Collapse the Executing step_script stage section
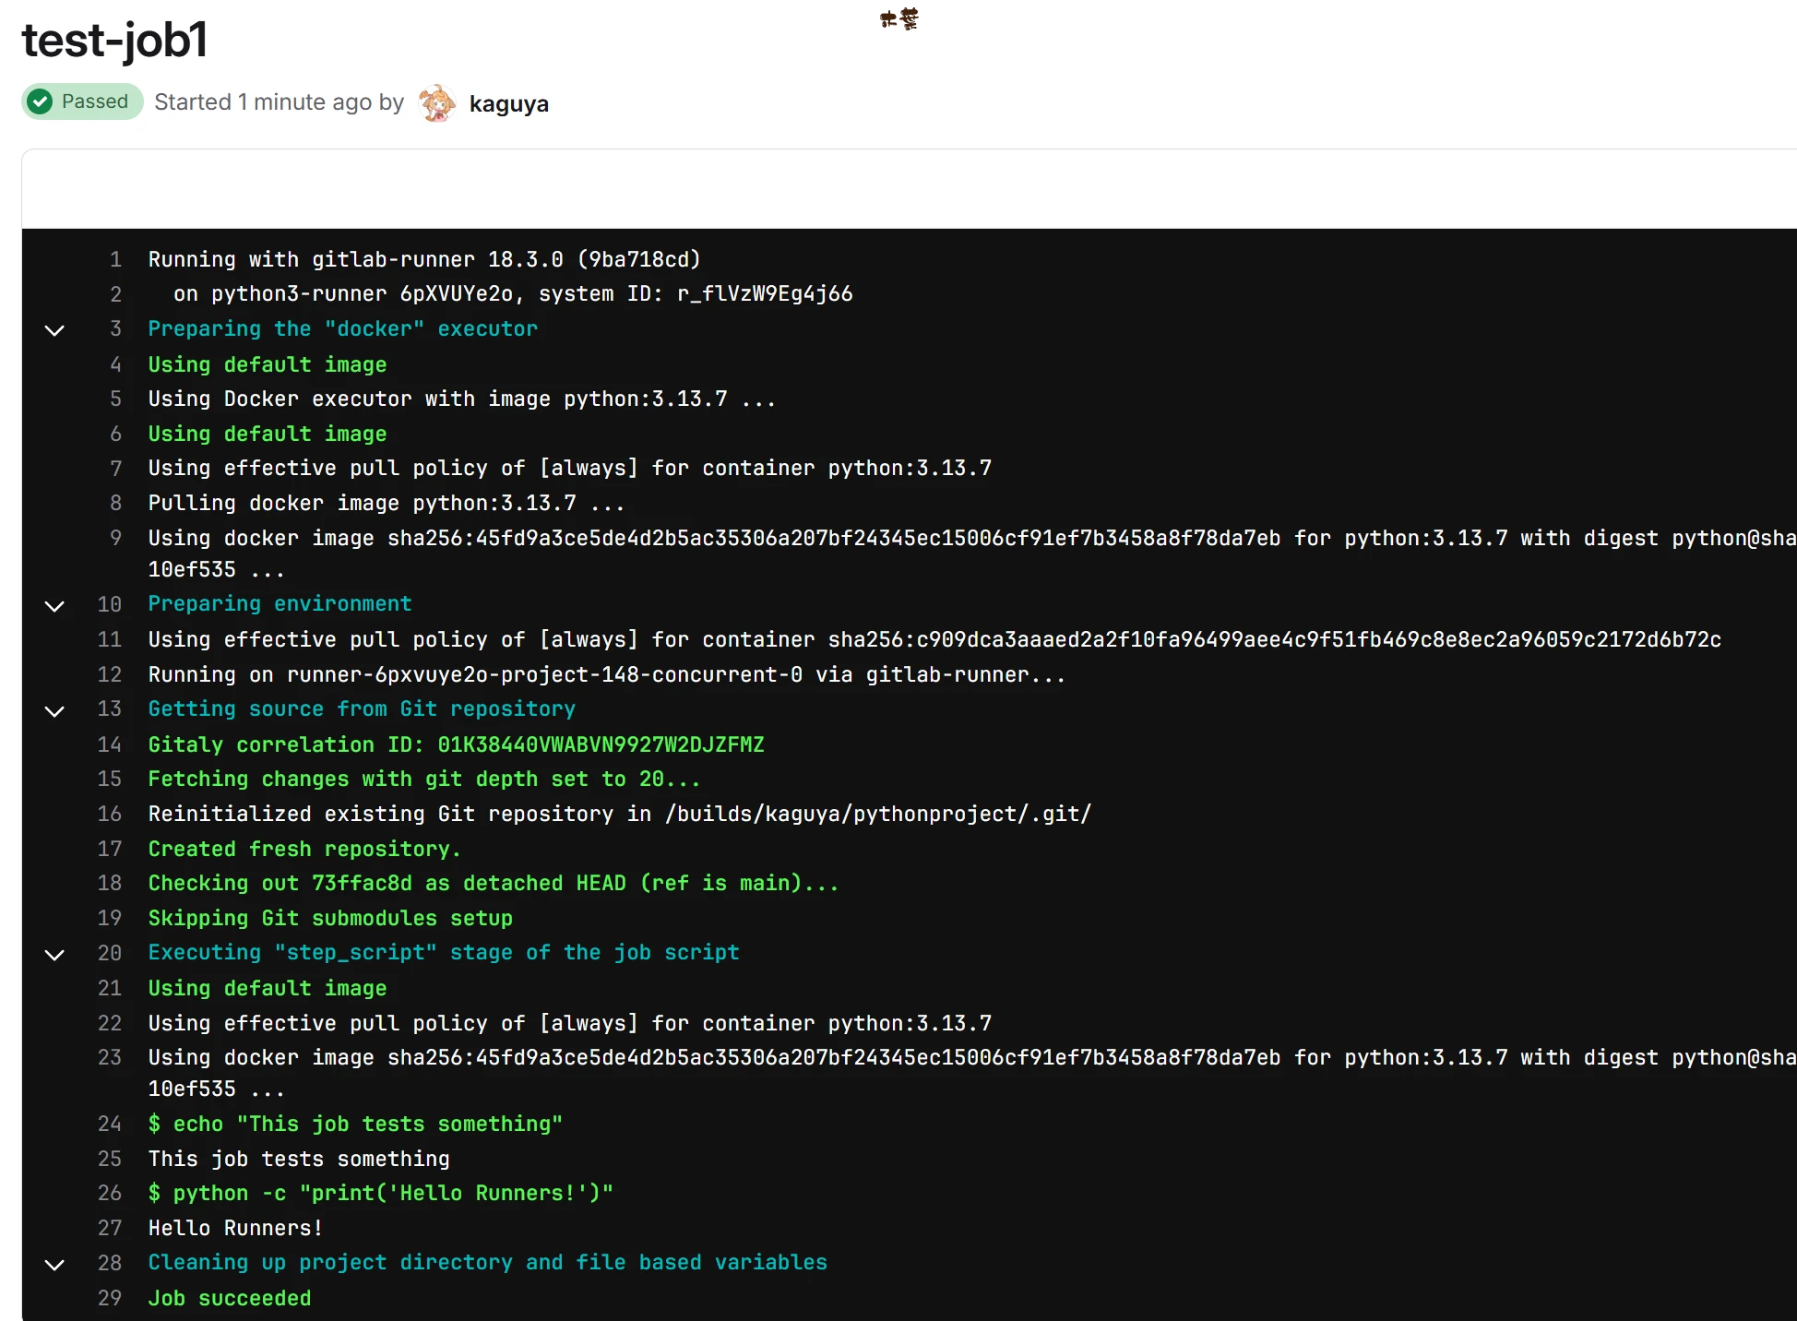This screenshot has width=1797, height=1321. pos(54,955)
